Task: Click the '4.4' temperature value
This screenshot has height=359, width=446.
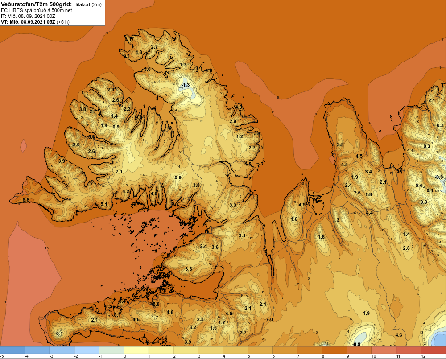Action: [369, 213]
